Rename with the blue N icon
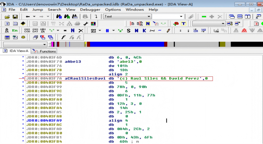 coord(73,30)
